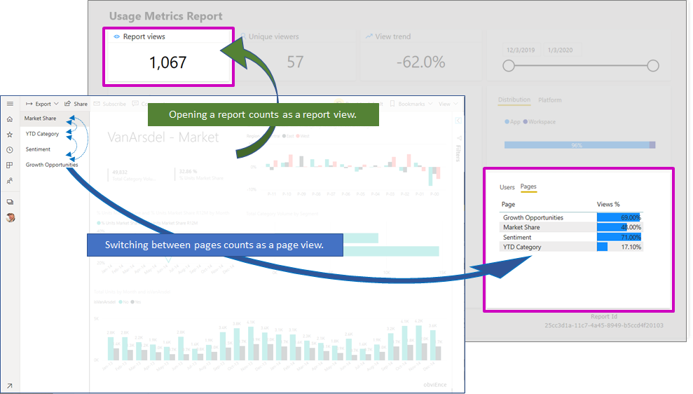693x394 pixels.
Task: Go to Home via sidebar house icon
Action: click(10, 119)
